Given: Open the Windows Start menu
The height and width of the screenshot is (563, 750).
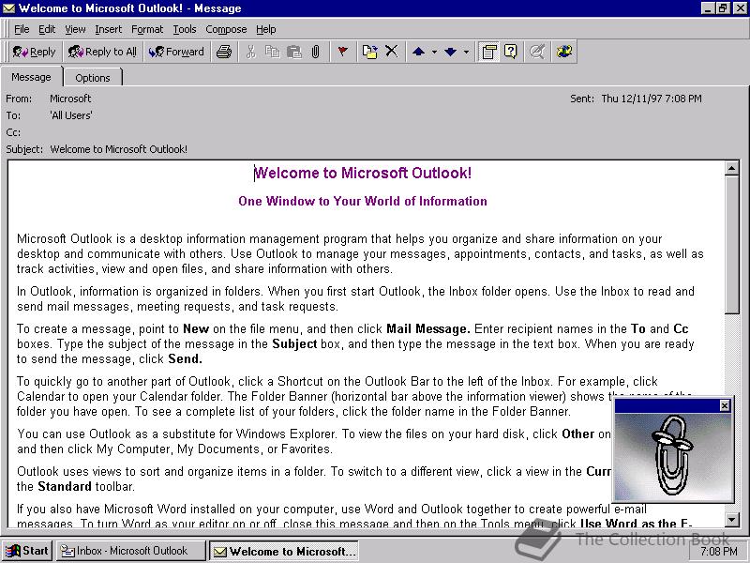Looking at the screenshot, I should click(27, 551).
